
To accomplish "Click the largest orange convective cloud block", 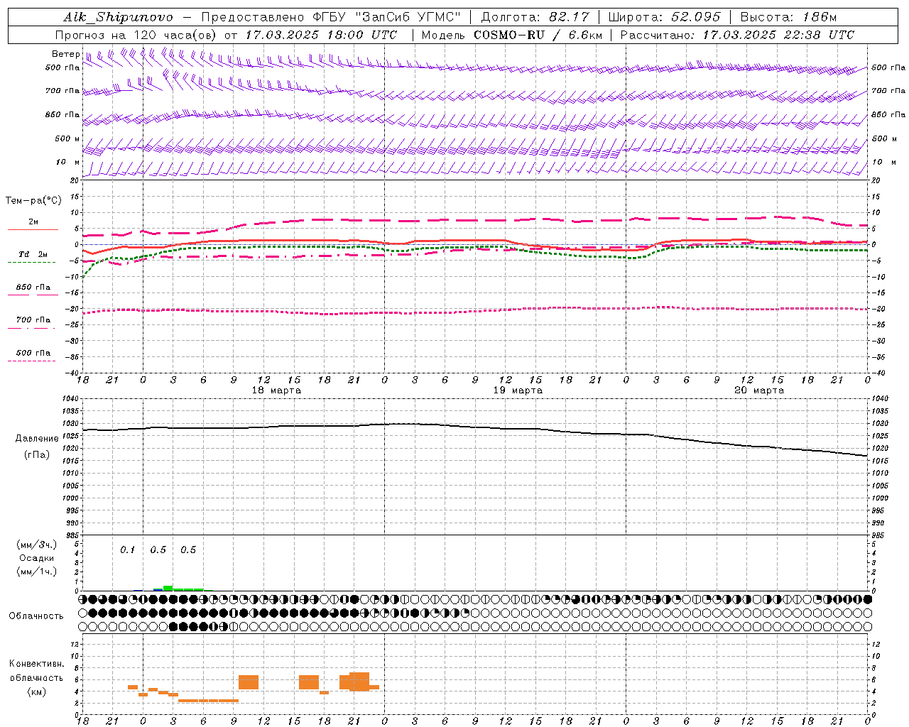I will point(359,682).
